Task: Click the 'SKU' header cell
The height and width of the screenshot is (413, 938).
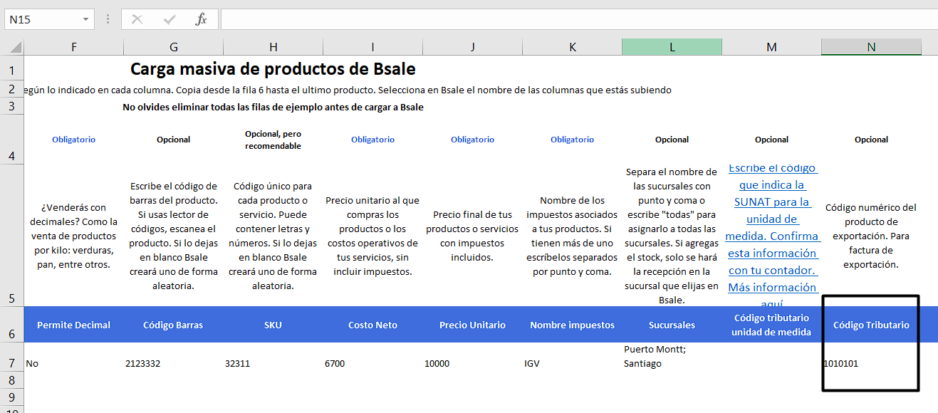Action: coord(273,325)
